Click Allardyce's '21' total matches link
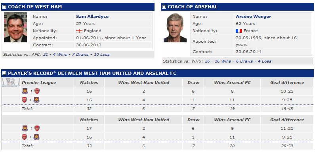This screenshot has height=152, width=315. (x=46, y=55)
